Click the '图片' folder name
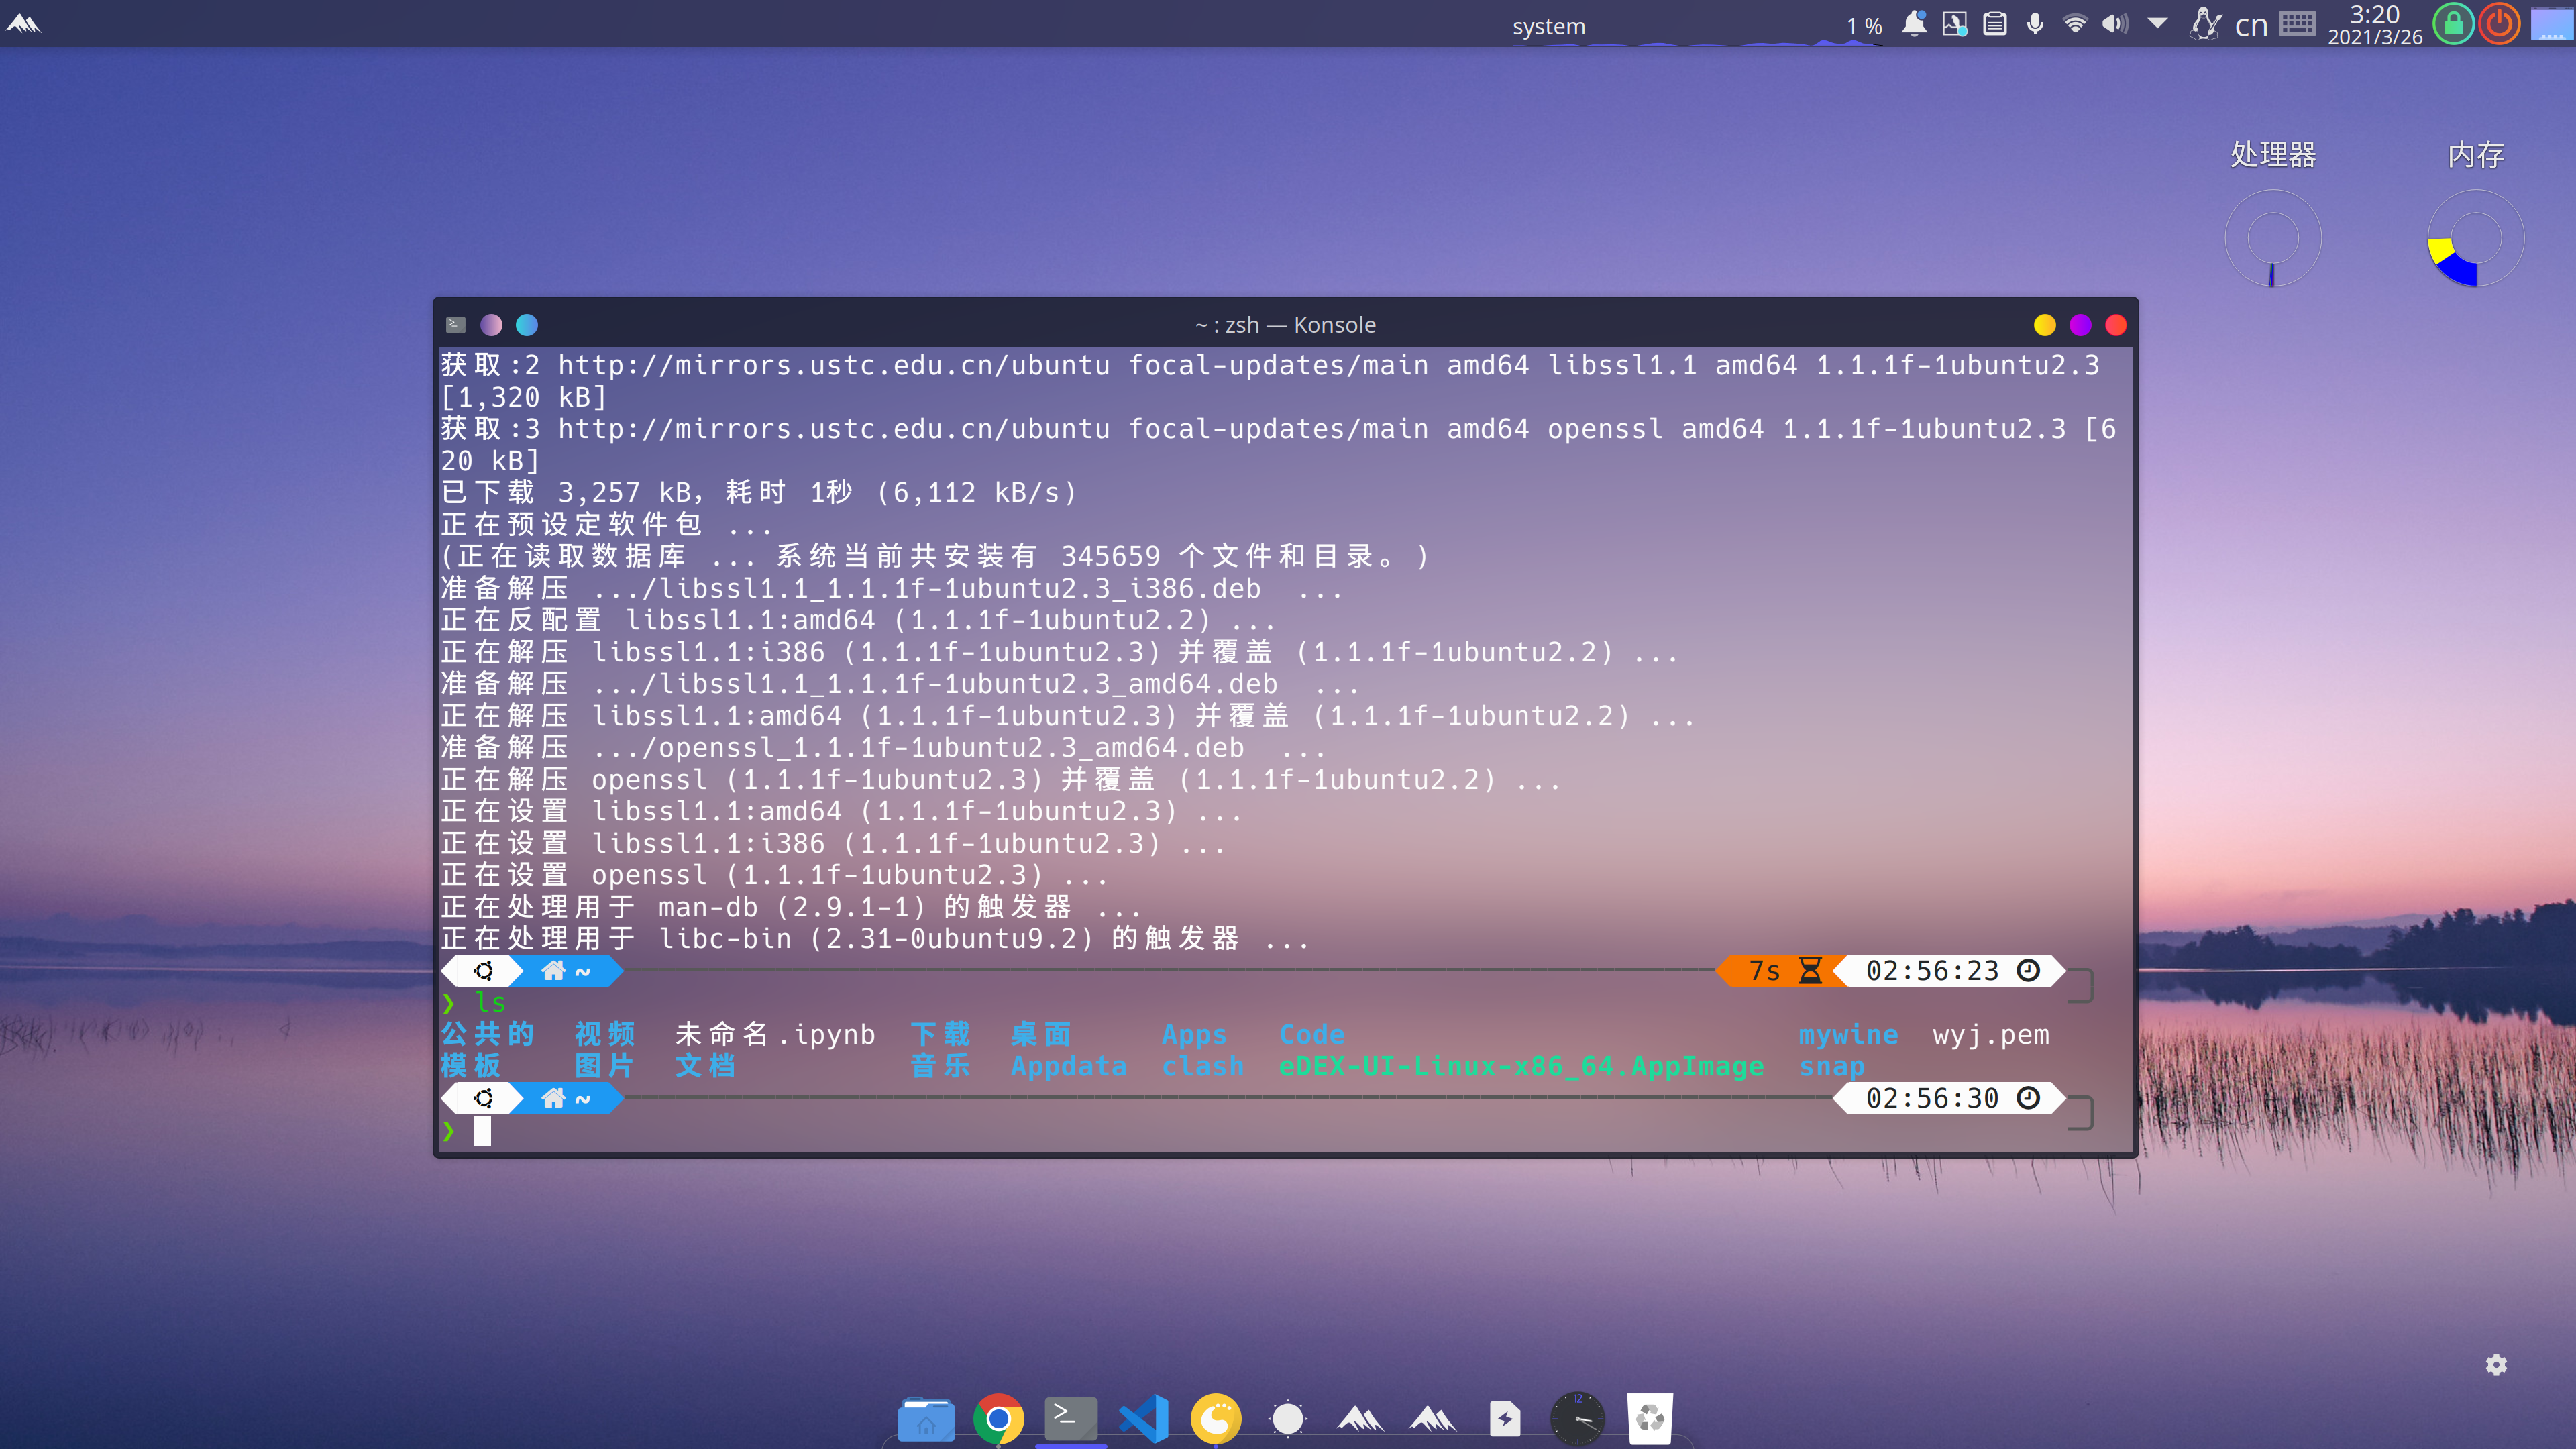Viewport: 2576px width, 1449px height. [x=605, y=1066]
